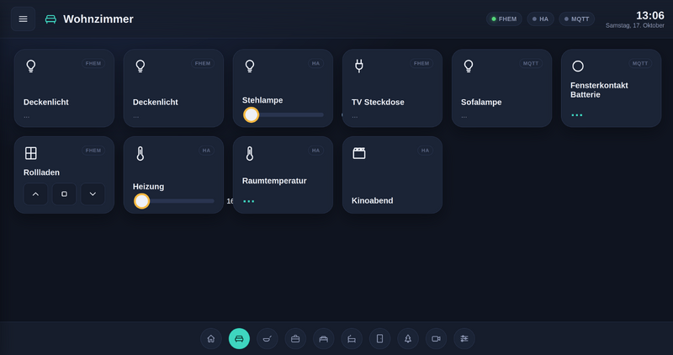This screenshot has height=355, width=673.
Task: Toggle the Deckenlicht card directly above Rollladen
Action: coord(65,88)
